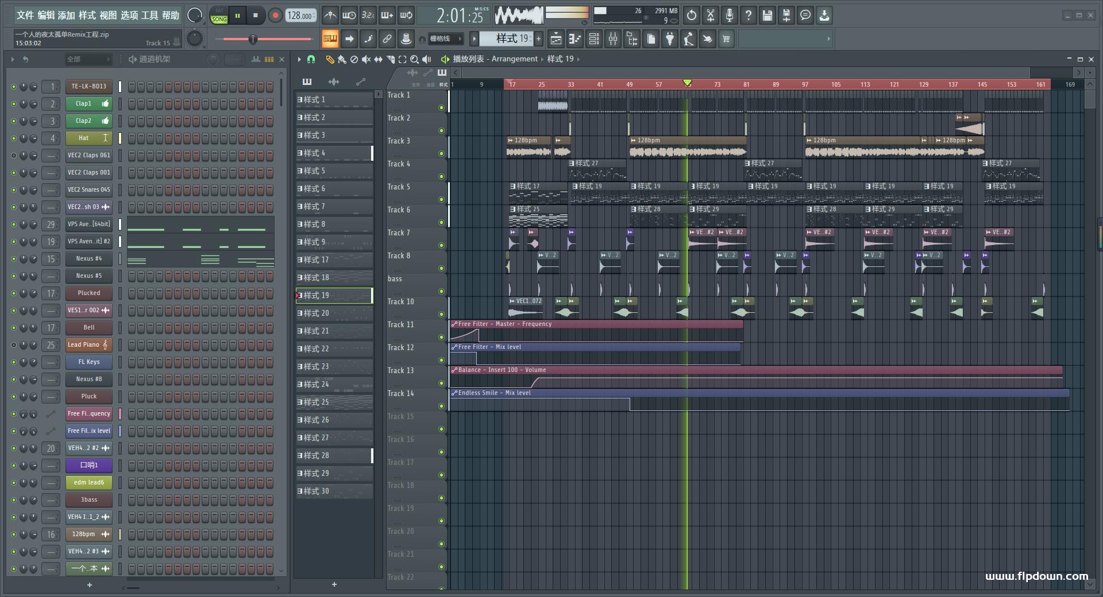The width and height of the screenshot is (1103, 597).
Task: Open the audio editor scissors icon
Action: point(711,15)
